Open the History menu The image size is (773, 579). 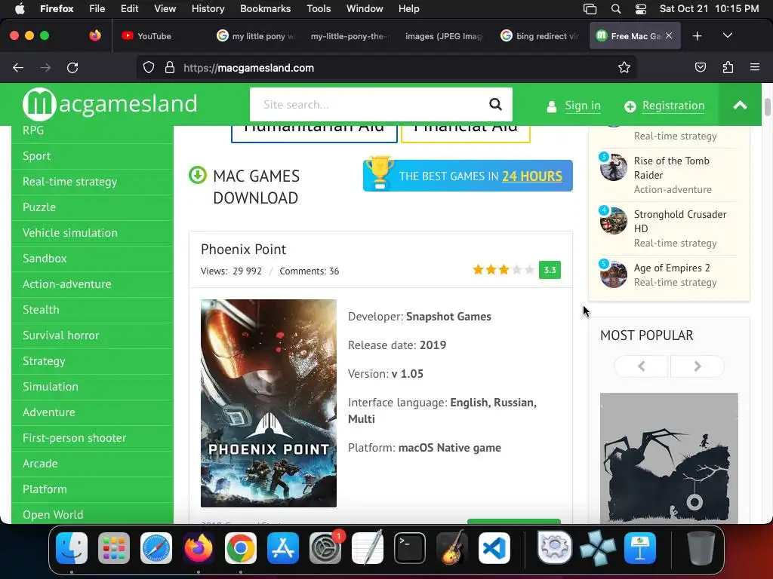click(208, 8)
